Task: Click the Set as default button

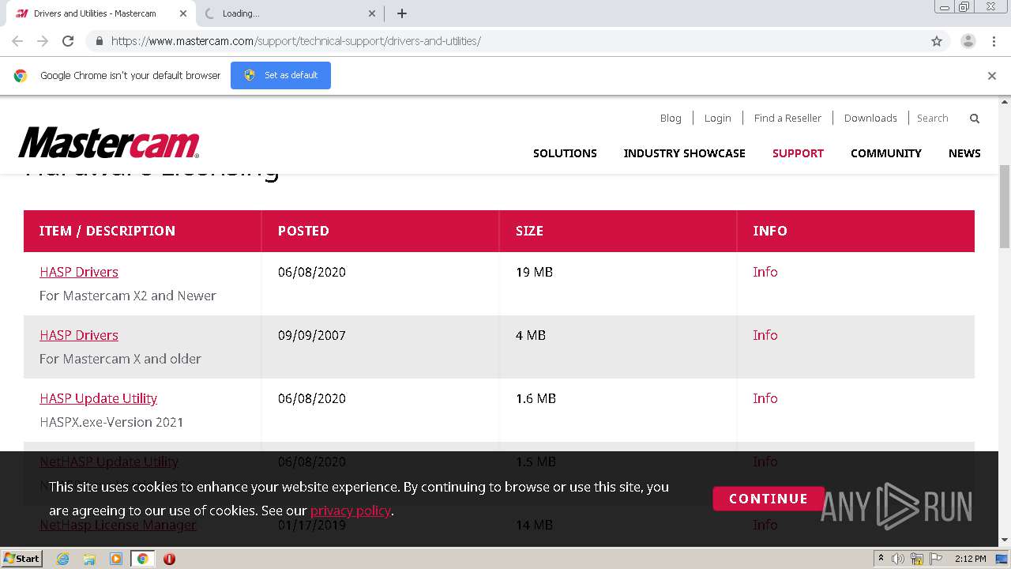Action: (280, 75)
